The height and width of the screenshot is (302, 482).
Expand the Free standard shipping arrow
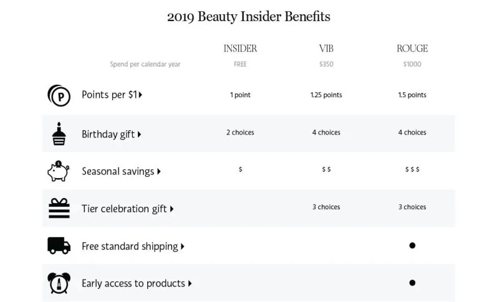coord(183,247)
